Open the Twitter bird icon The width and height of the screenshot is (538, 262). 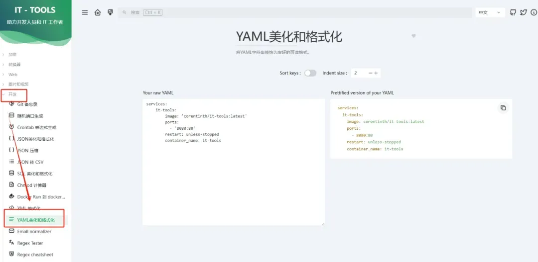point(523,12)
